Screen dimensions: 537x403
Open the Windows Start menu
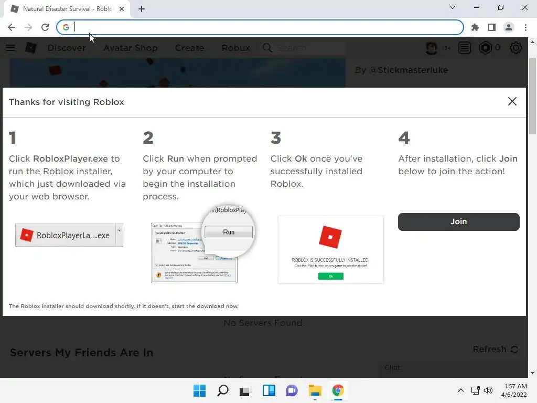199,390
